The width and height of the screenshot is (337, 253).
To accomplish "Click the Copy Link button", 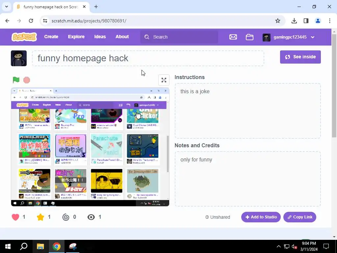I will (300, 217).
